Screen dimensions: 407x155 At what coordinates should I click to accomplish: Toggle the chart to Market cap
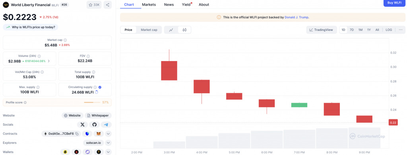pyautogui.click(x=149, y=30)
